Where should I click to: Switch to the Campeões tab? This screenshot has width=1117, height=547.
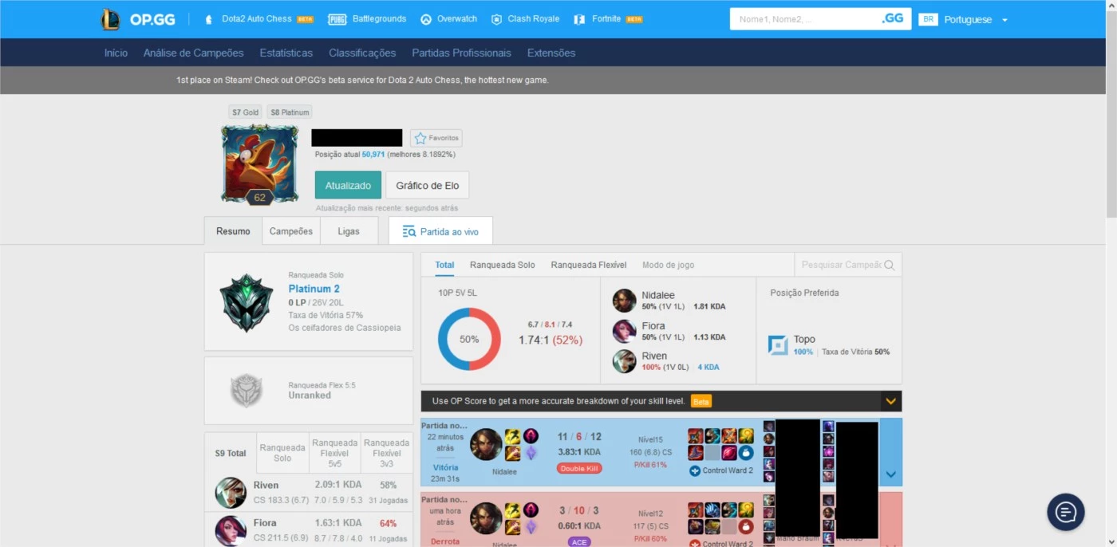click(x=291, y=231)
